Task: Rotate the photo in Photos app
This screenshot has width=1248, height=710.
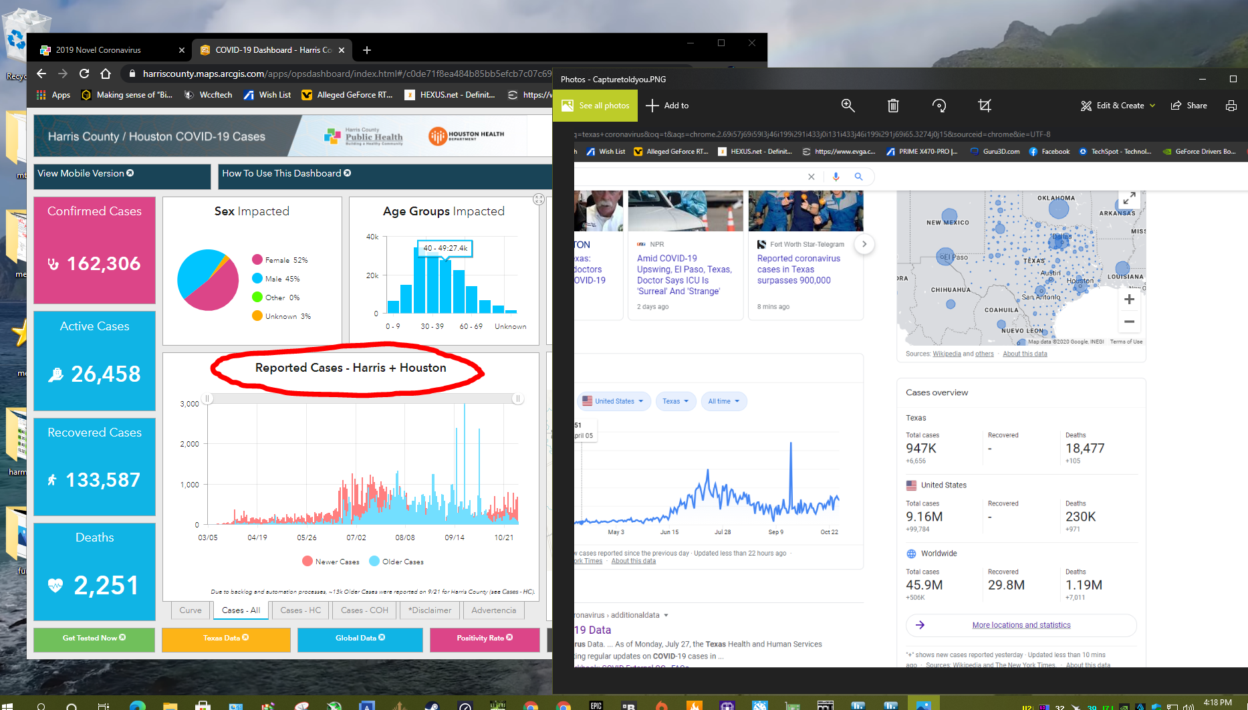Action: pyautogui.click(x=939, y=106)
